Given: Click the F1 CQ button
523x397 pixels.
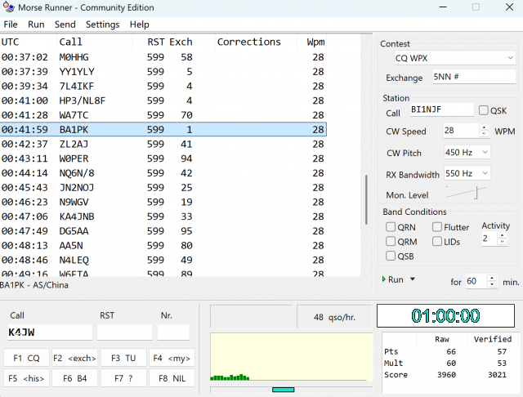Looking at the screenshot, I should (x=26, y=358).
